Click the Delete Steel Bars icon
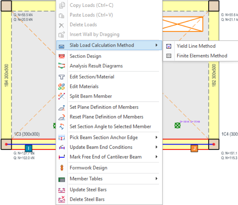238x205 pixels. 61,200
